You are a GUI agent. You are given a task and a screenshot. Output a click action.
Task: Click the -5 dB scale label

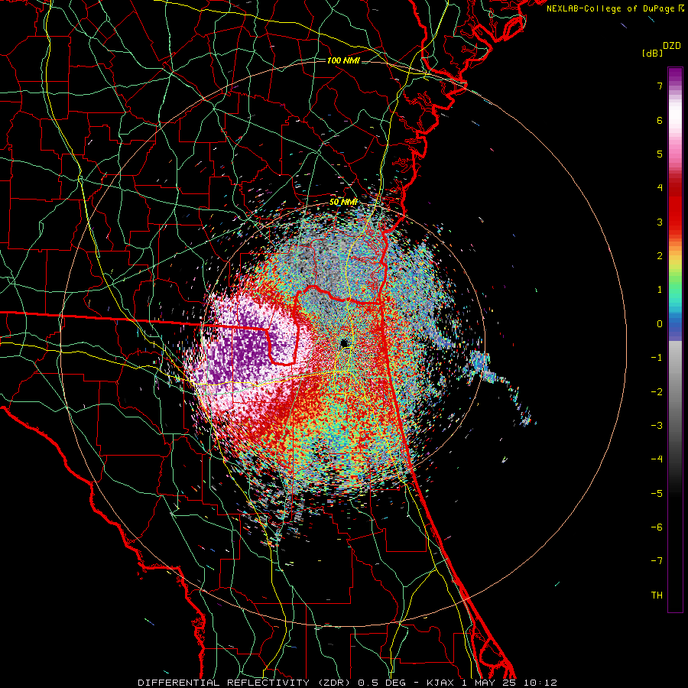coord(657,494)
